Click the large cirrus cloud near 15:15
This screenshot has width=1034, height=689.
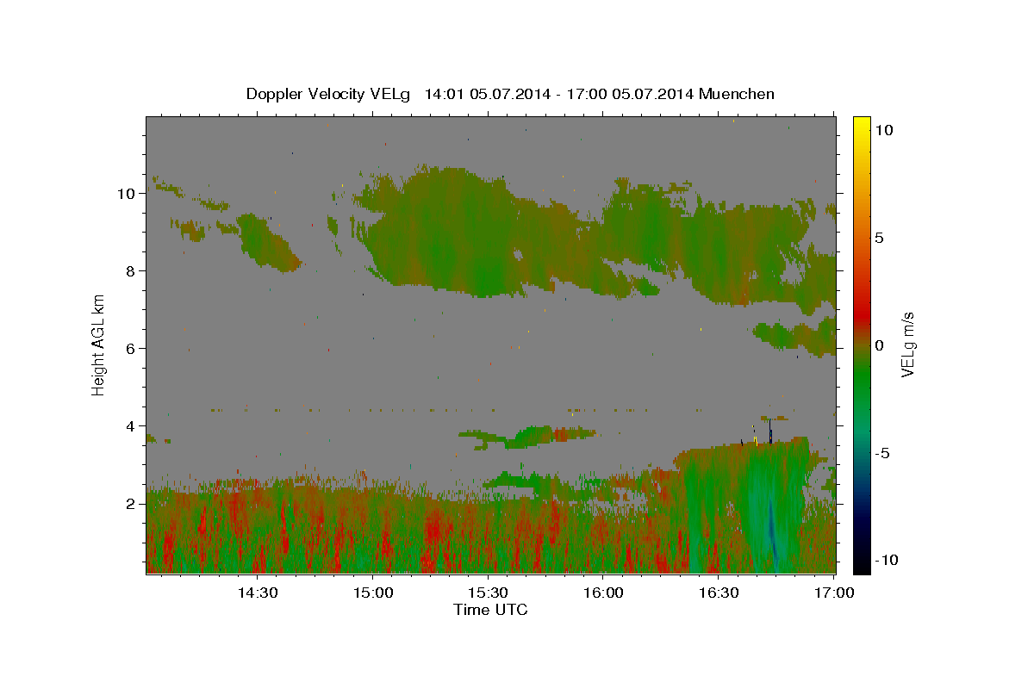[457, 233]
